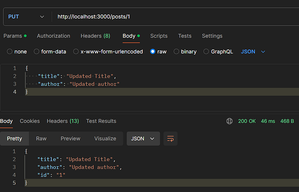299x192 pixels.
Task: Click response line 2 "Updated Title" value
Action: point(89,159)
